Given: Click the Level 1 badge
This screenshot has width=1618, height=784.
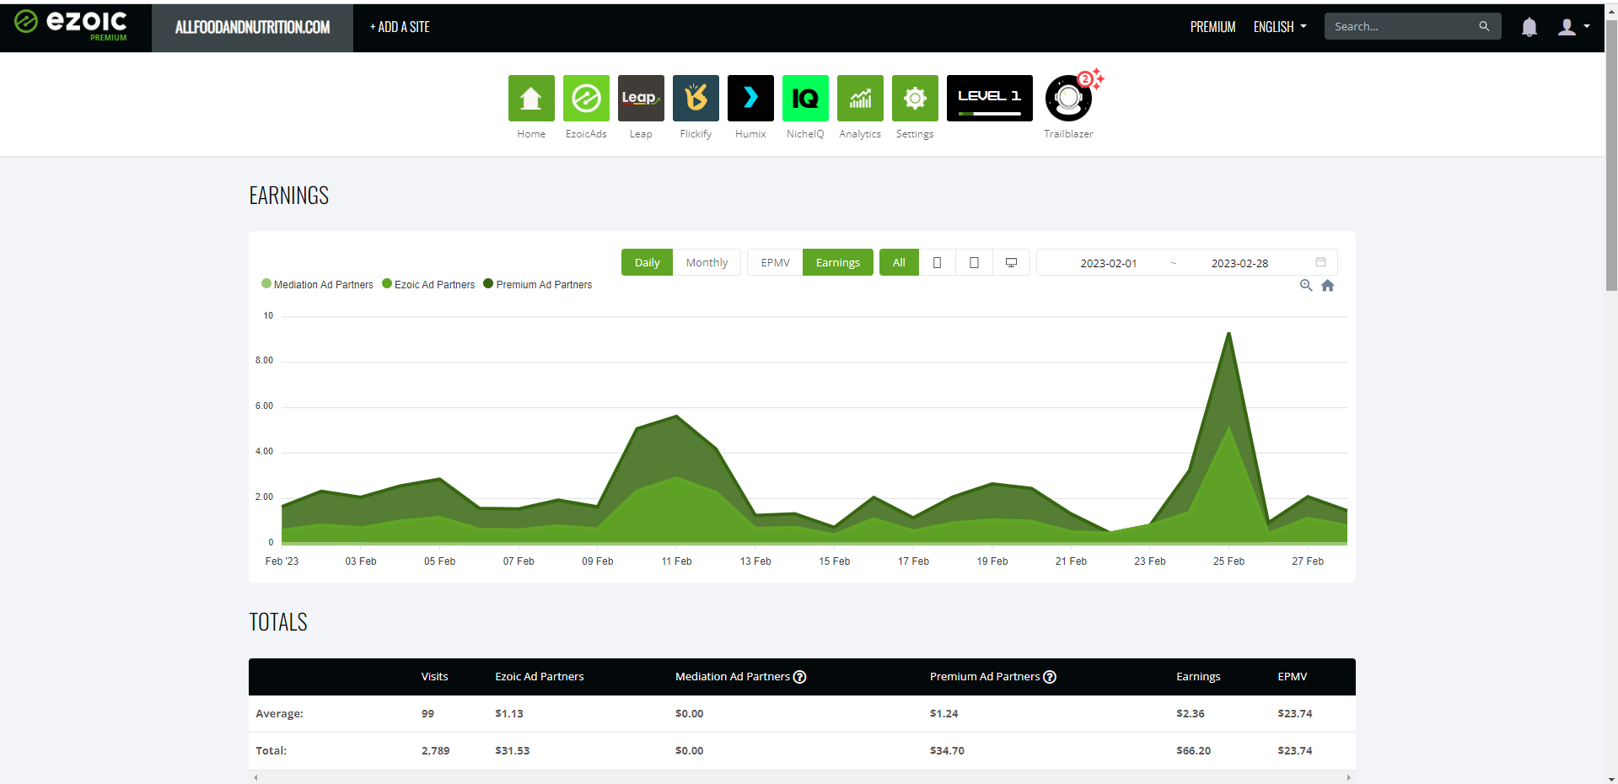Looking at the screenshot, I should click(x=990, y=98).
